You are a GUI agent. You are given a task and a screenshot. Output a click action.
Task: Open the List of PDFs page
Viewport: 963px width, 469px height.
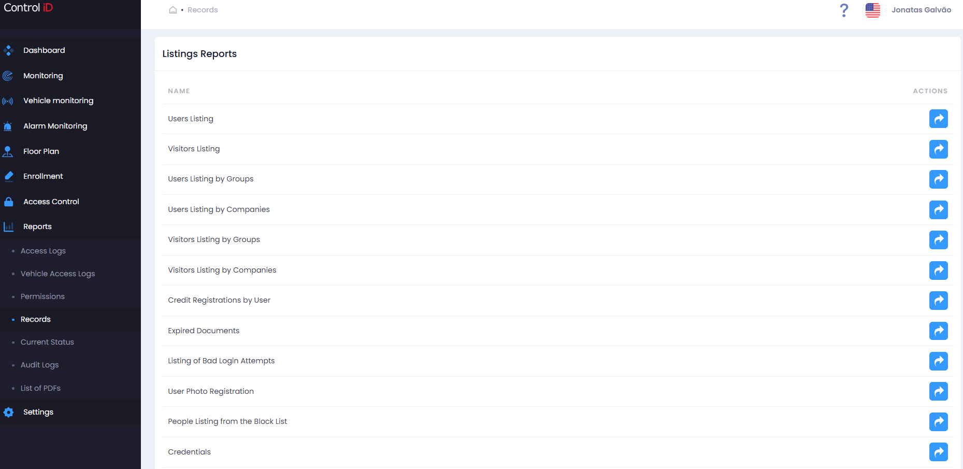tap(40, 388)
